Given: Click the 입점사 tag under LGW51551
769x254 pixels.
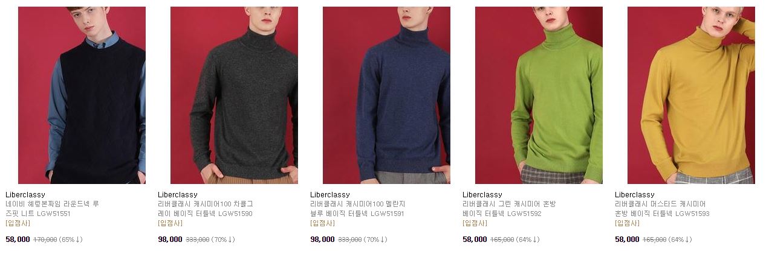Looking at the screenshot, I should (x=18, y=223).
